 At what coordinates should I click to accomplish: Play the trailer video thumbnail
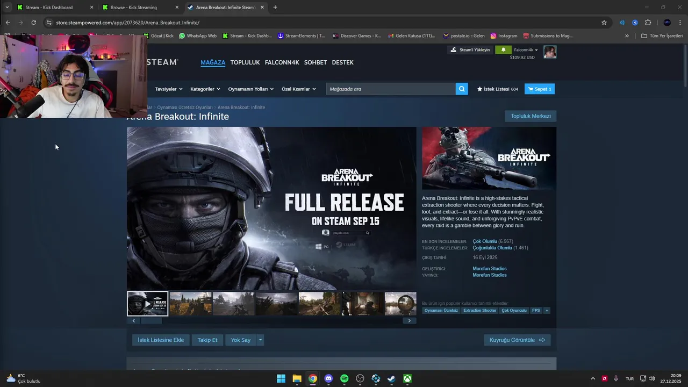(147, 304)
